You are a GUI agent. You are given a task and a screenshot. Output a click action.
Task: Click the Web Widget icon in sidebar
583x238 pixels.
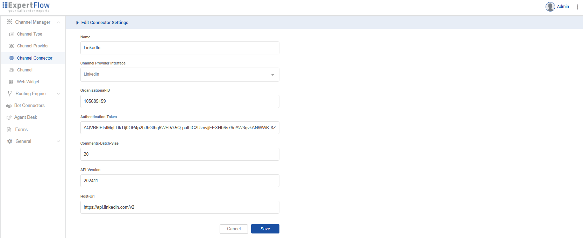[x=11, y=82]
